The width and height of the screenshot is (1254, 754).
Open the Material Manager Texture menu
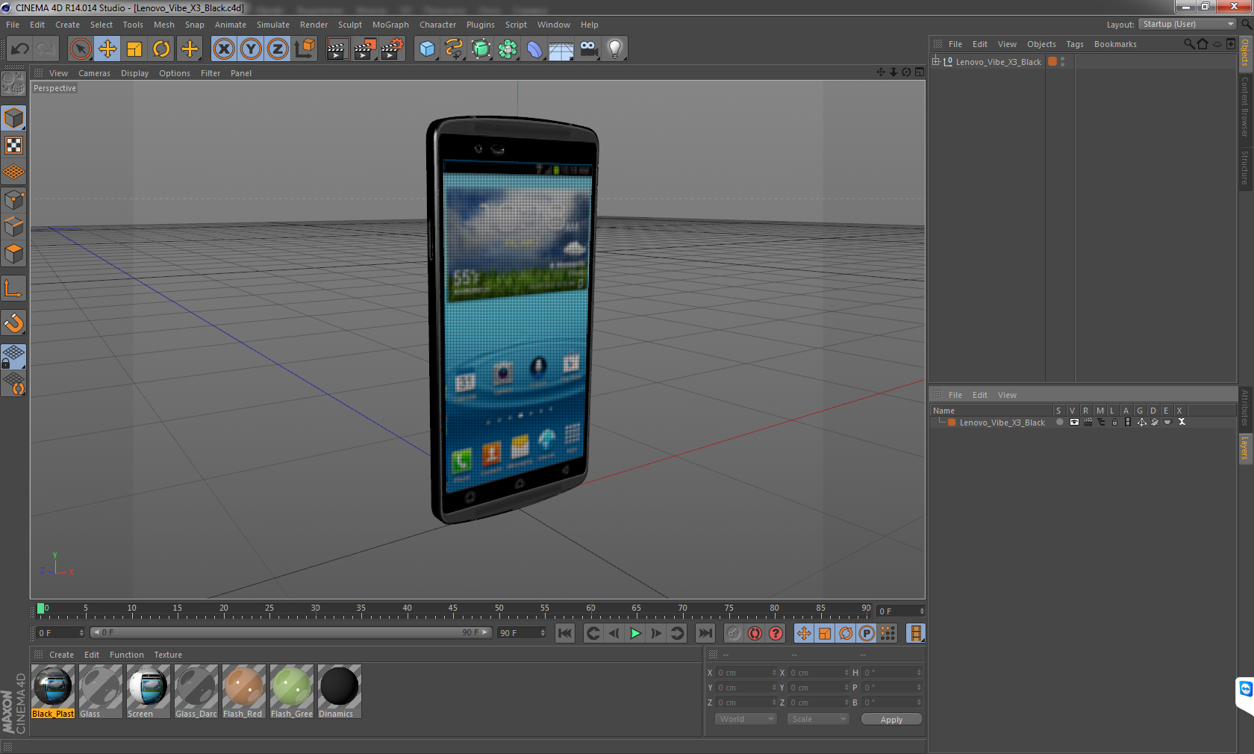click(x=168, y=655)
